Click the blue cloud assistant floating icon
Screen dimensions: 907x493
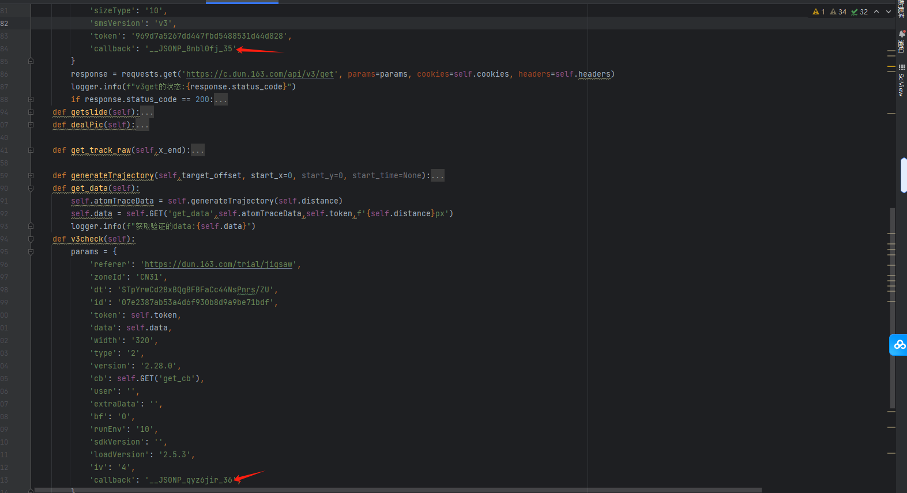click(899, 345)
